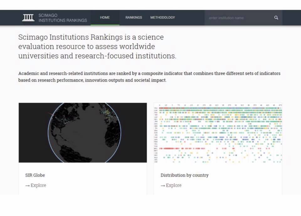Click the 'Distribution by country' card title
The width and height of the screenshot is (301, 216).
coord(184,175)
